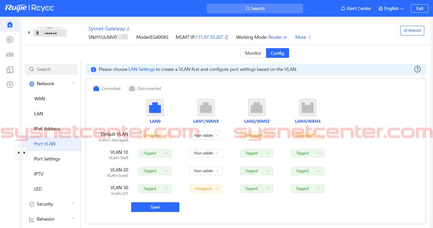Select the Home icon in the left sidebar
The height and width of the screenshot is (228, 433).
(10, 24)
